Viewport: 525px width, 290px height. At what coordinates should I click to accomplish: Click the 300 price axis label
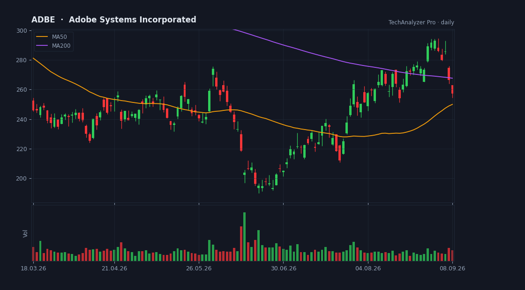click(22, 31)
